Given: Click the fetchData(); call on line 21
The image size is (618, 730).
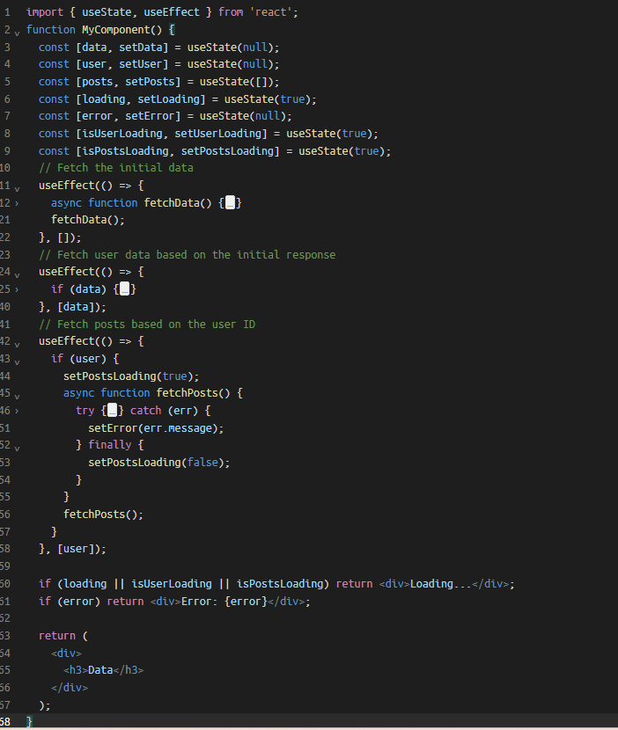Looking at the screenshot, I should (88, 220).
